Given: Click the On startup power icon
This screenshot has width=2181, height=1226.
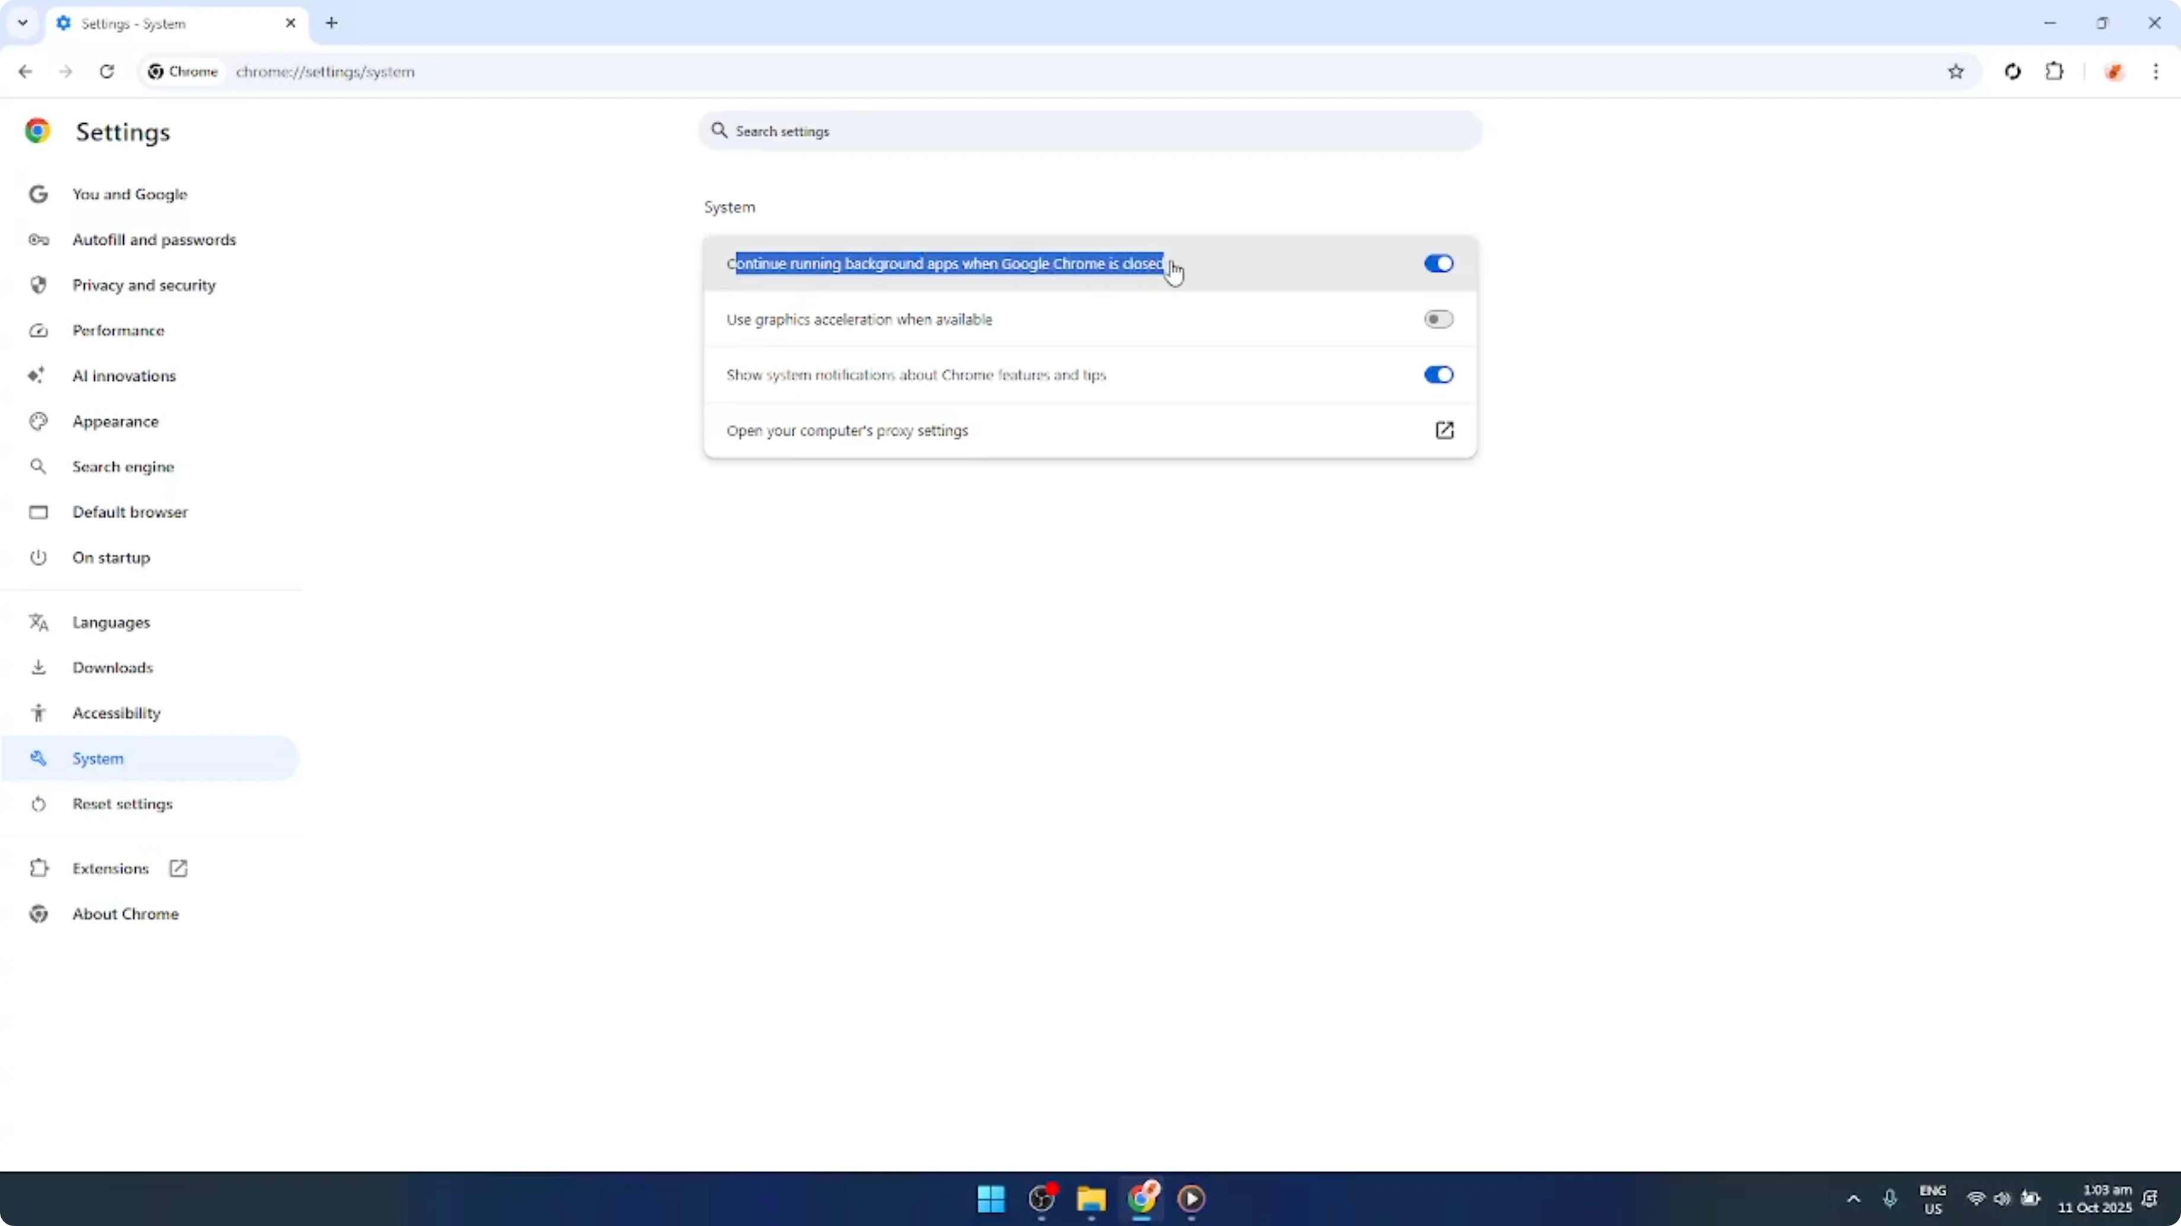Looking at the screenshot, I should pyautogui.click(x=38, y=557).
